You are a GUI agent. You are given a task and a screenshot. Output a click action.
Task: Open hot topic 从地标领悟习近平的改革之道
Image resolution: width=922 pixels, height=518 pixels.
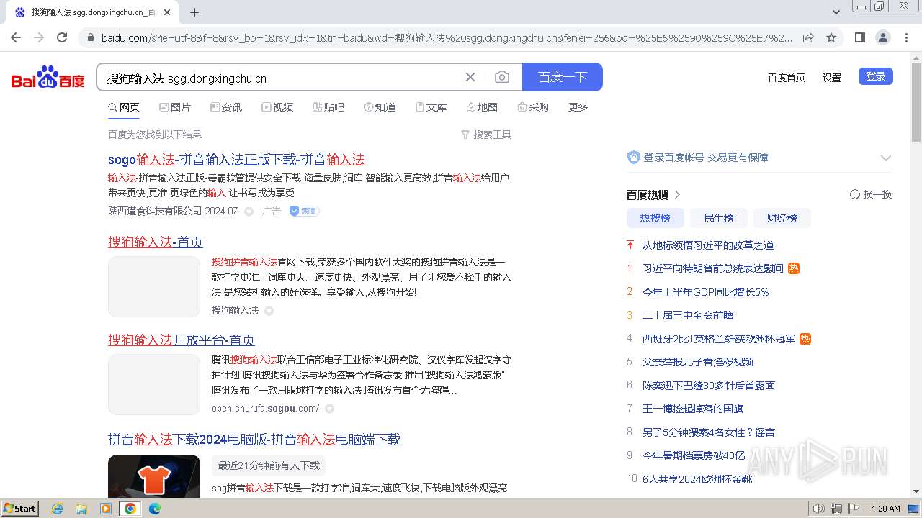(x=708, y=245)
